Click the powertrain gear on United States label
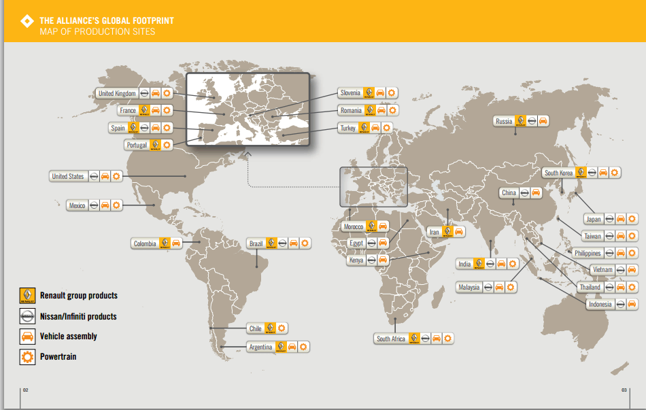Viewport: 646px width, 410px height. 116,176
